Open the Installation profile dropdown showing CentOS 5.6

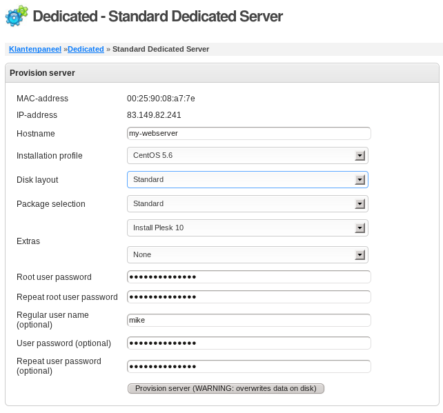[248, 155]
